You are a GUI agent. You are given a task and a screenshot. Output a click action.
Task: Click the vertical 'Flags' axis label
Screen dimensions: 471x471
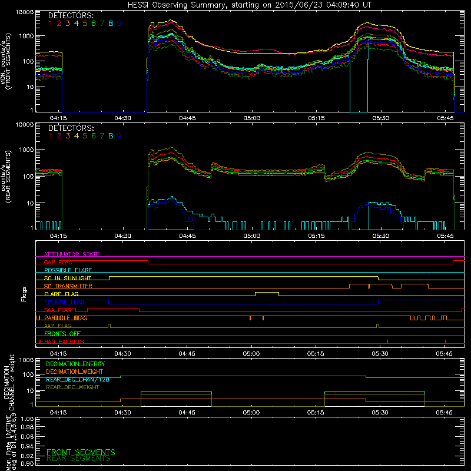pyautogui.click(x=24, y=294)
